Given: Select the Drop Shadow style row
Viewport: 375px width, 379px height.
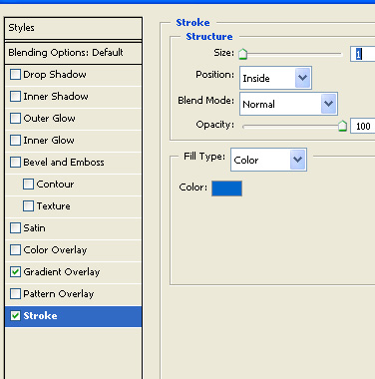Looking at the screenshot, I should pos(74,75).
